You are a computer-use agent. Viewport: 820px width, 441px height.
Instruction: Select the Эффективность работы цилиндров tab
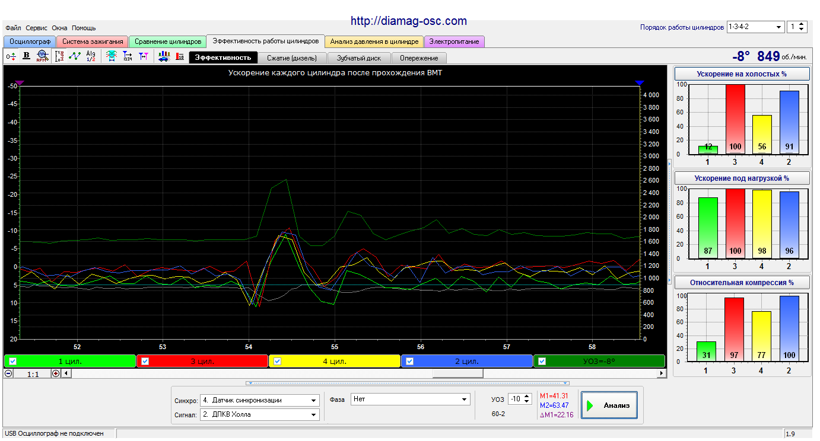point(266,41)
